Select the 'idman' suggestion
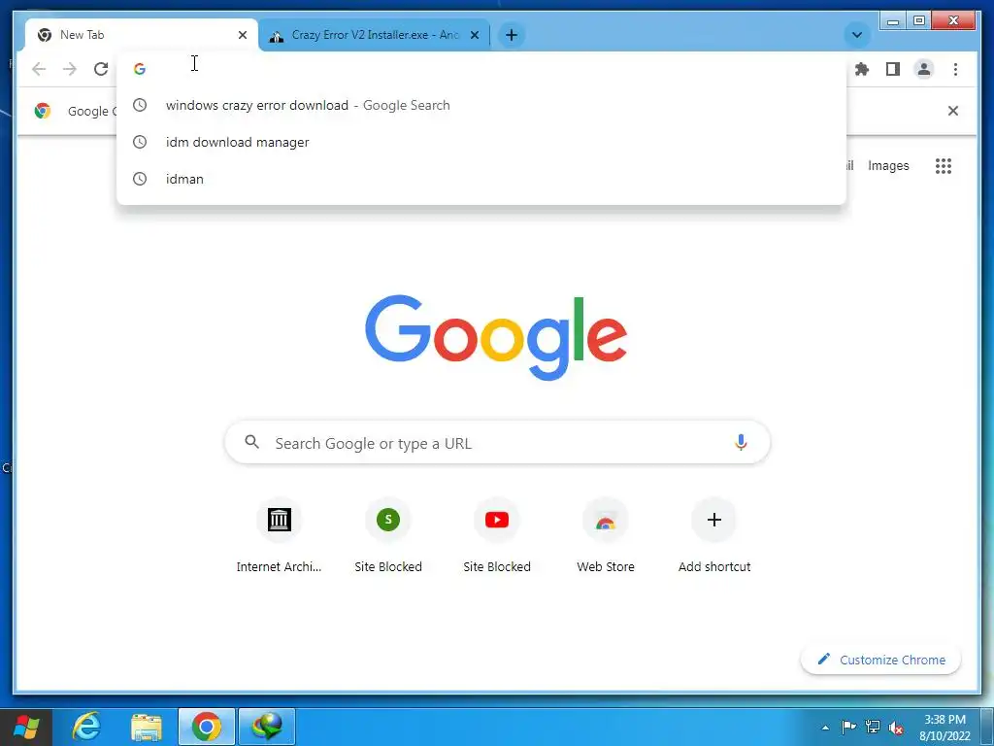The height and width of the screenshot is (746, 994). pyautogui.click(x=481, y=179)
